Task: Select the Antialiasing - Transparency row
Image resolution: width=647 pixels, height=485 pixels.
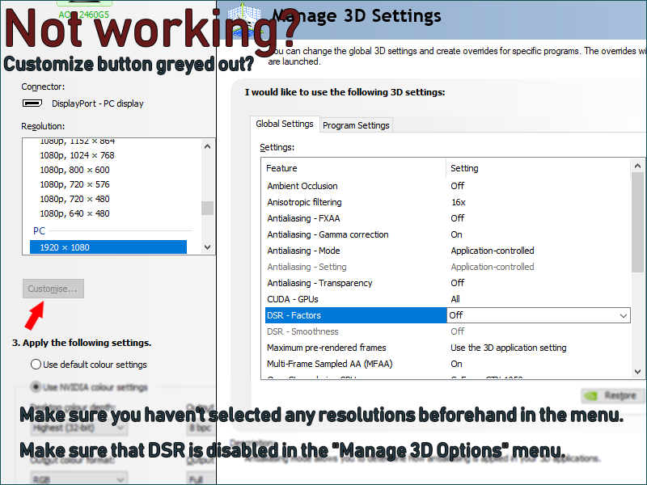Action: tap(447, 283)
